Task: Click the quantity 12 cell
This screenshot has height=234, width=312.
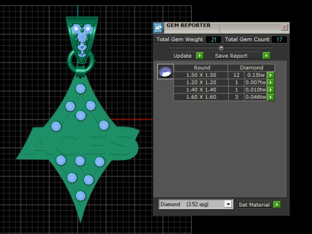Action: point(237,75)
